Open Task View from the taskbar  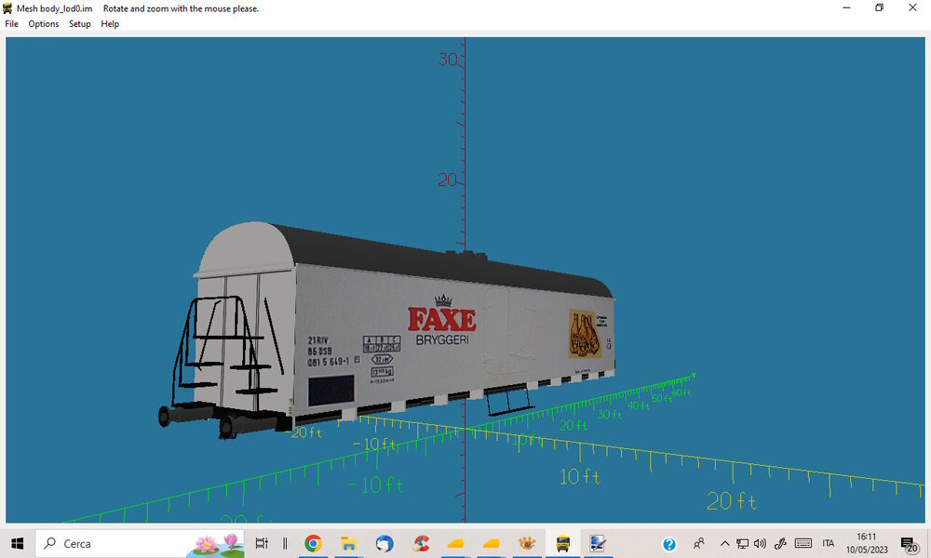coord(262,543)
